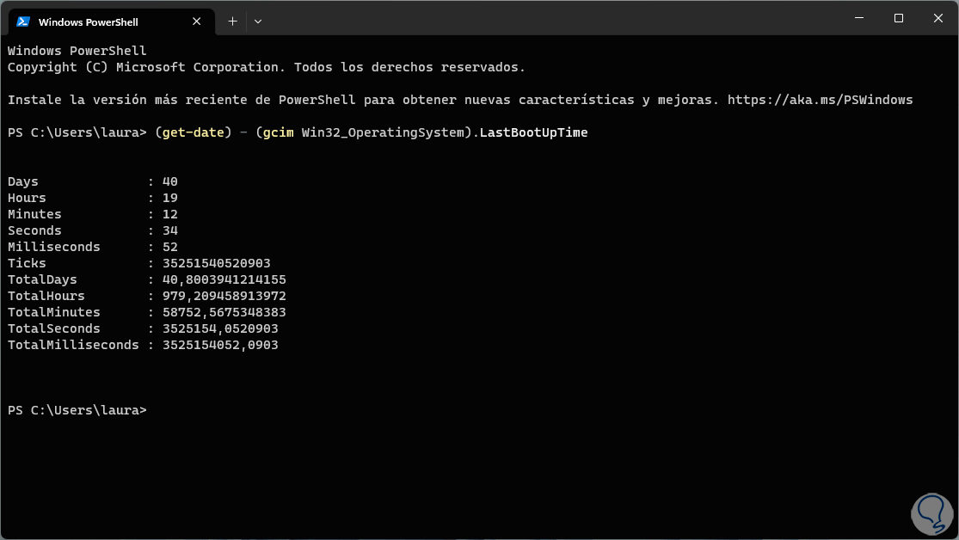Click the Days value 40

[x=169, y=181]
